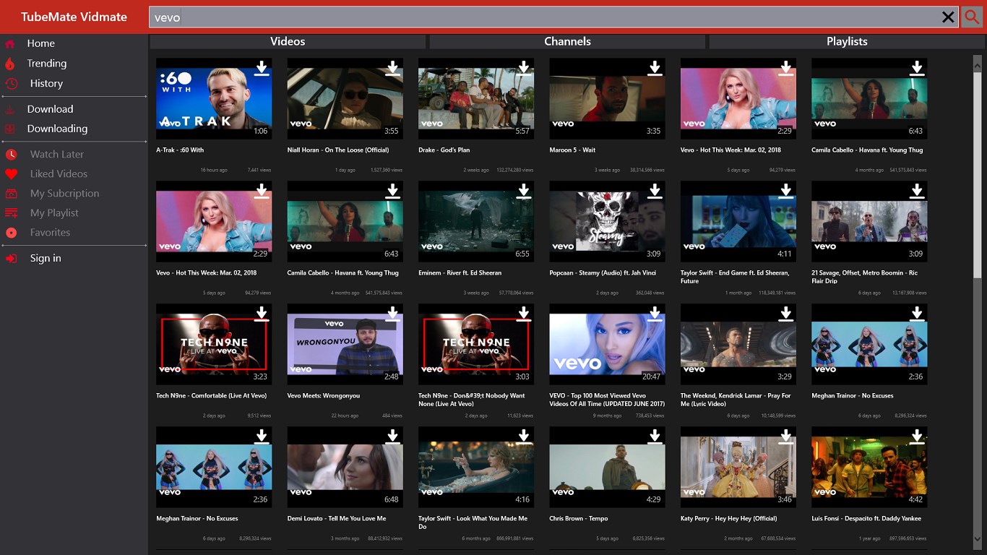
Task: Open VEVO Top 100 Most Viewed thumbnail
Action: tap(607, 345)
